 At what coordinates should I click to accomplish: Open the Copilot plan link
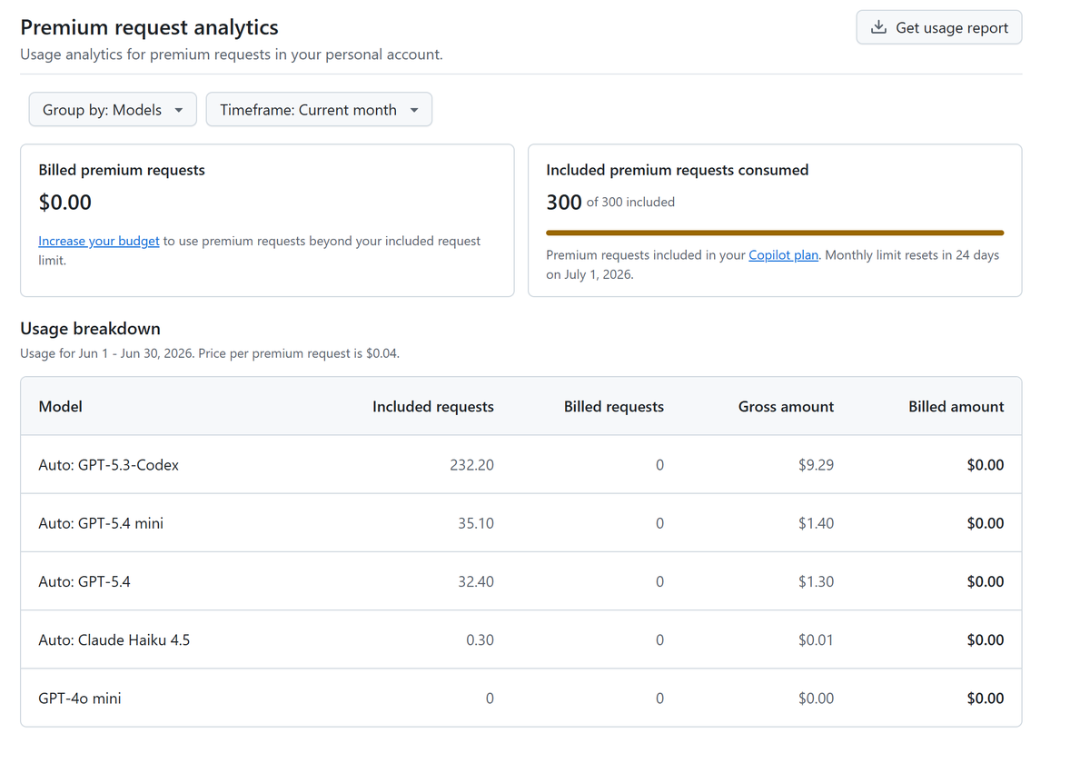coord(783,254)
